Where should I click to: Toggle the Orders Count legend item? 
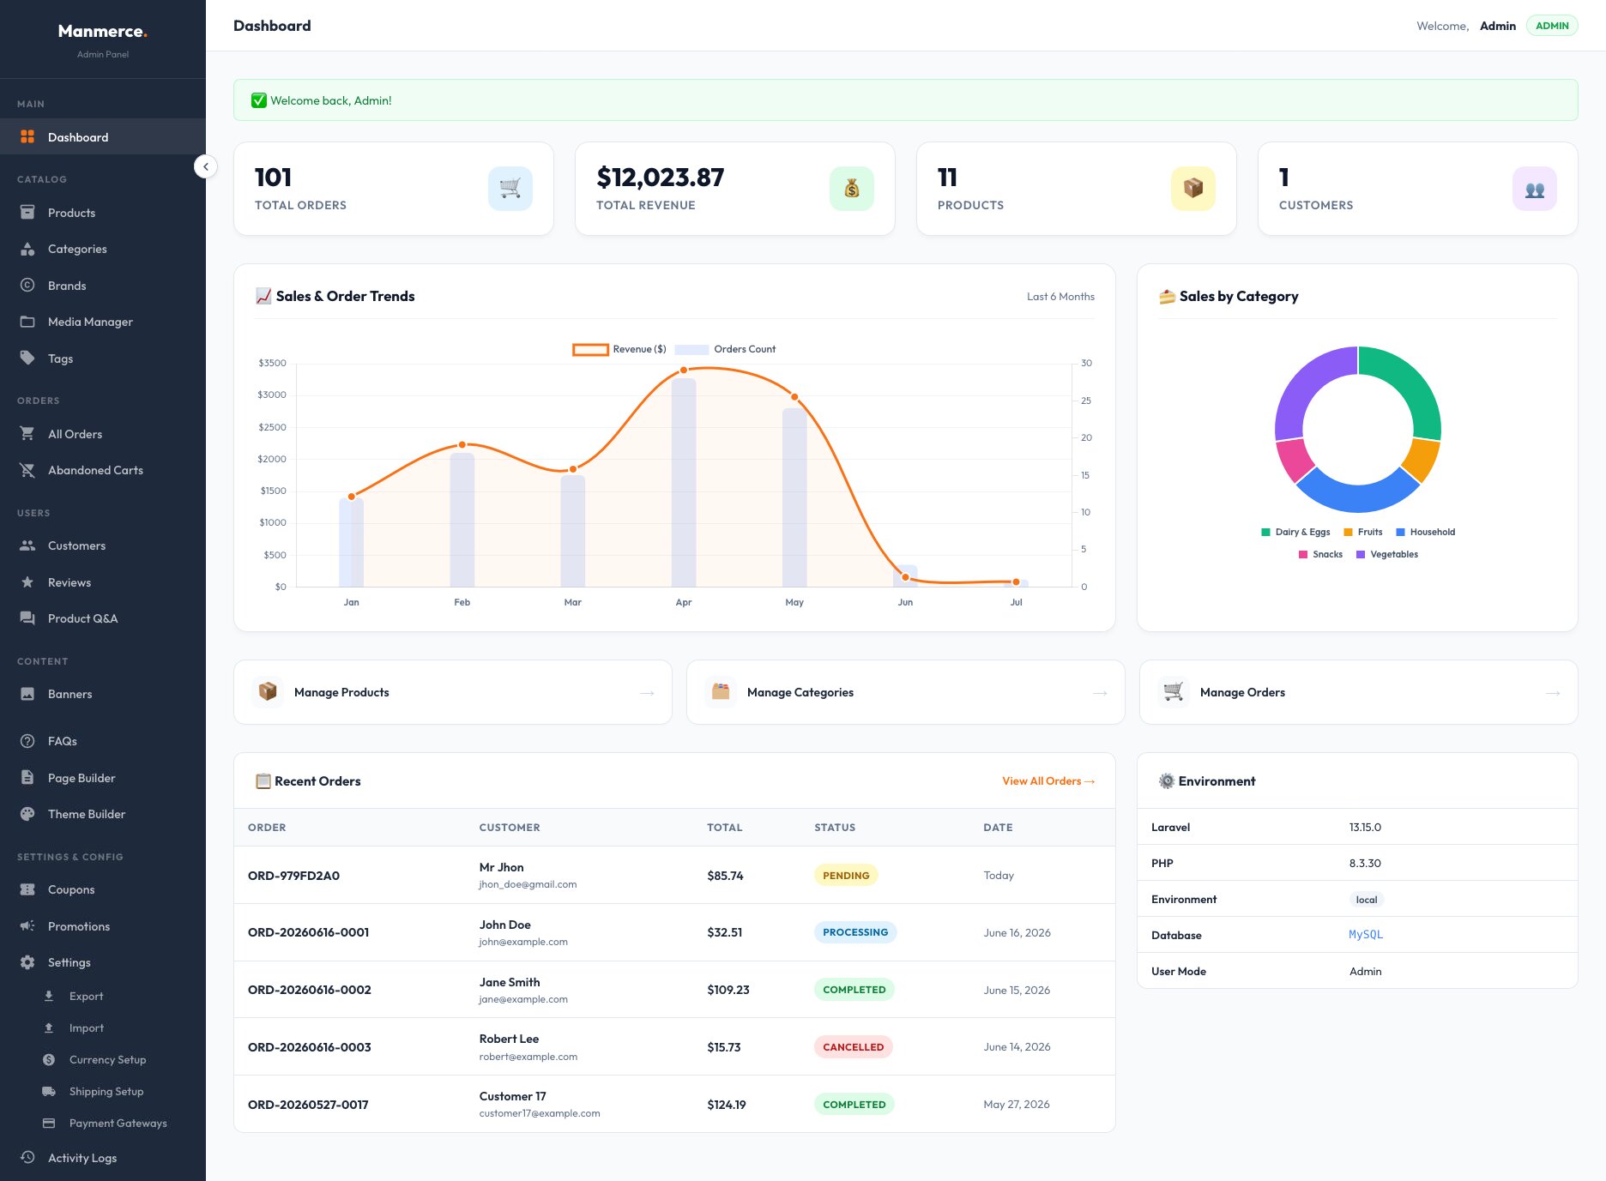pyautogui.click(x=725, y=349)
